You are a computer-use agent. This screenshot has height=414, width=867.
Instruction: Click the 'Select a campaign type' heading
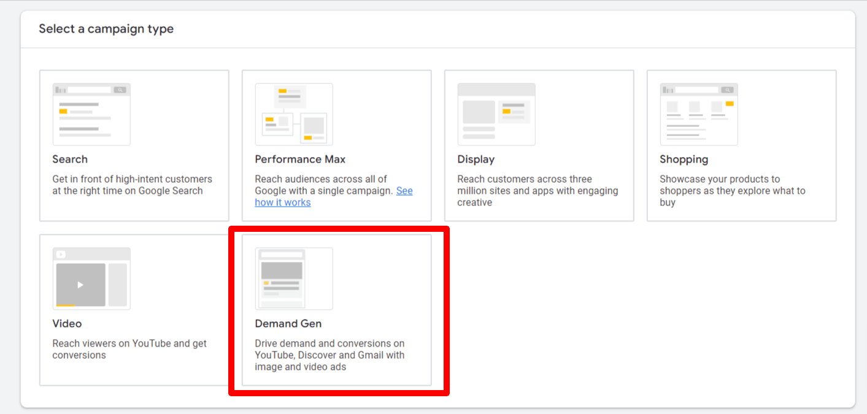(x=106, y=29)
